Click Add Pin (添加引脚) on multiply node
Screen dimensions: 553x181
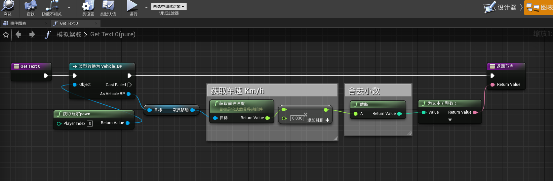click(318, 120)
